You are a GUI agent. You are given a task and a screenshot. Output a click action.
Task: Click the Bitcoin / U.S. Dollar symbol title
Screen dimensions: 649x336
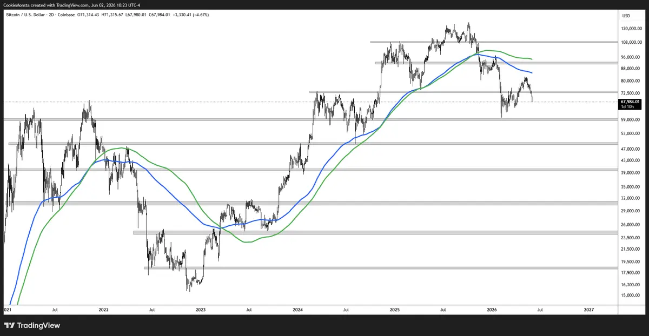pos(26,15)
